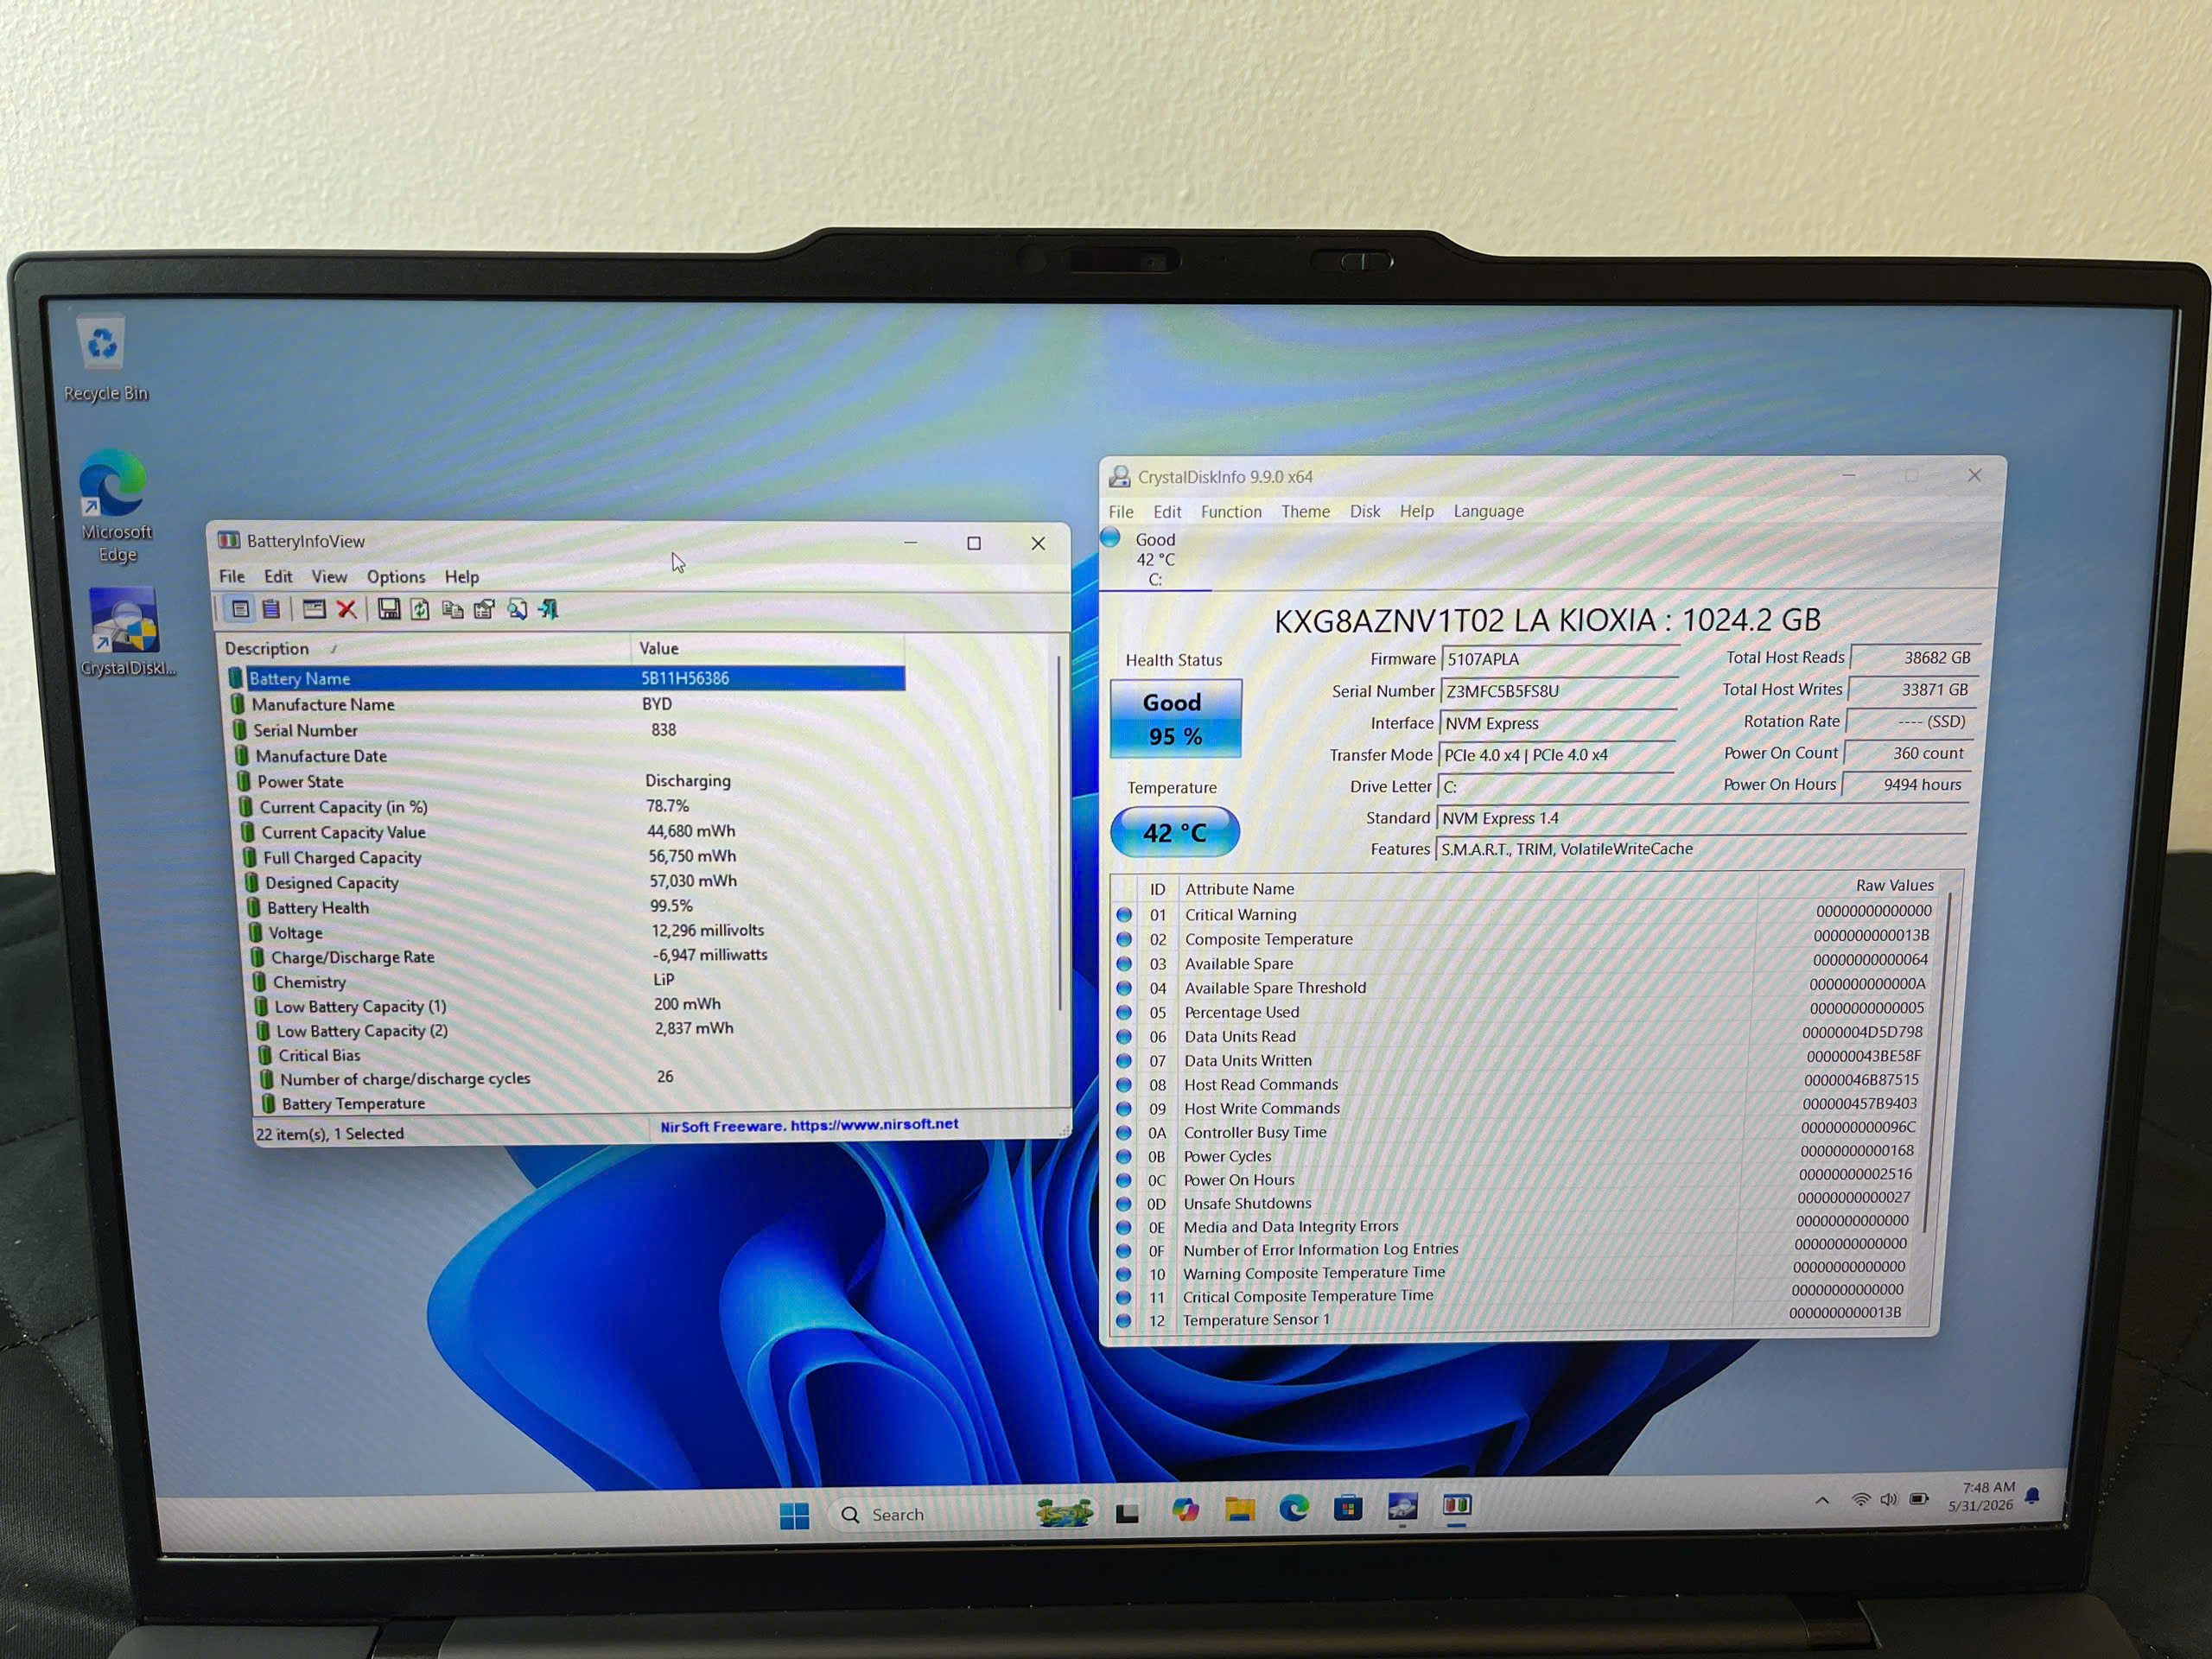This screenshot has height=1659, width=2212.
Task: Click the 42 °C temperature button
Action: pos(1175,832)
